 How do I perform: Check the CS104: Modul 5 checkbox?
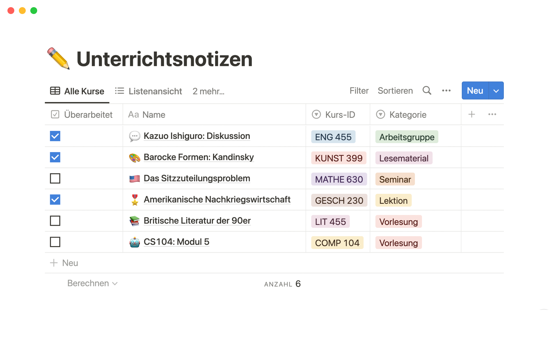(x=55, y=242)
